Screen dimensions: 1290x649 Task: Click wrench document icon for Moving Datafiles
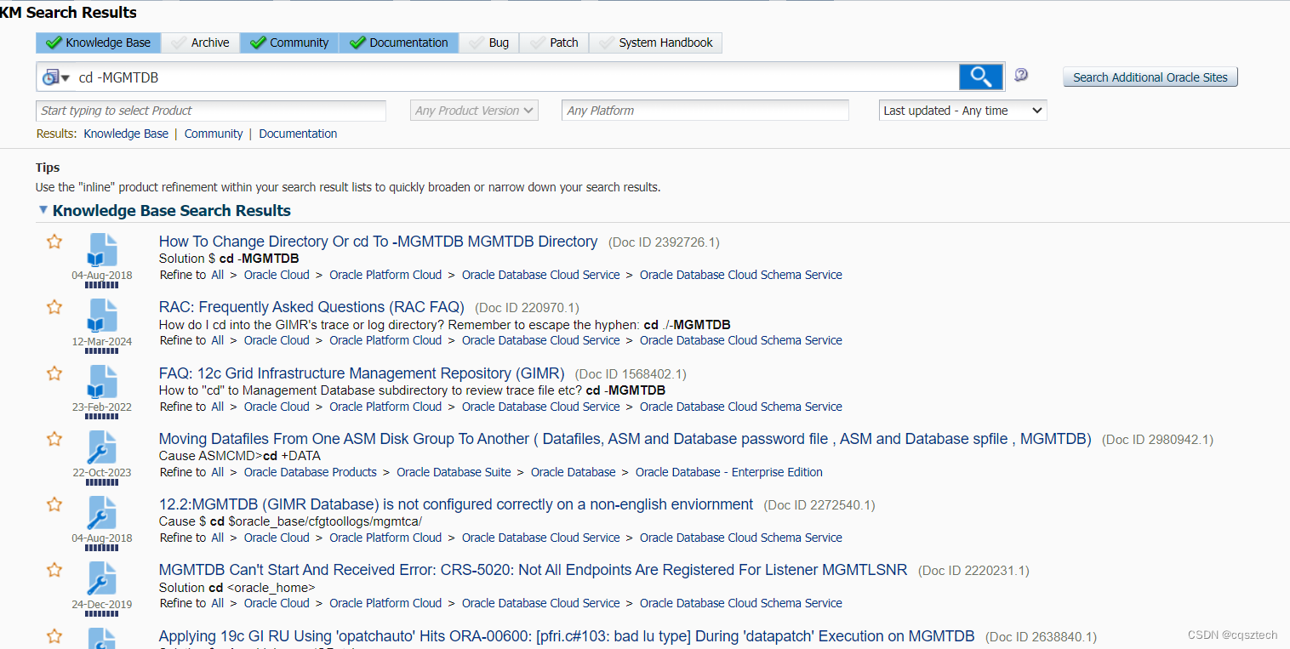pyautogui.click(x=102, y=447)
